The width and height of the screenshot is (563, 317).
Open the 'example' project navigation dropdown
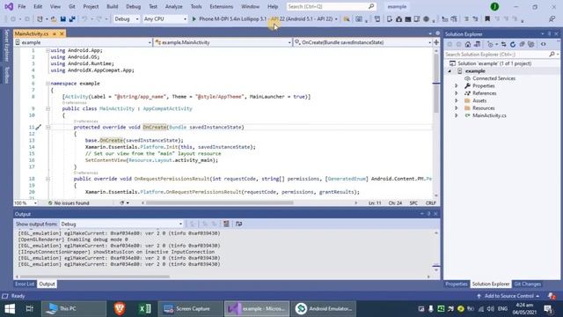coord(84,42)
